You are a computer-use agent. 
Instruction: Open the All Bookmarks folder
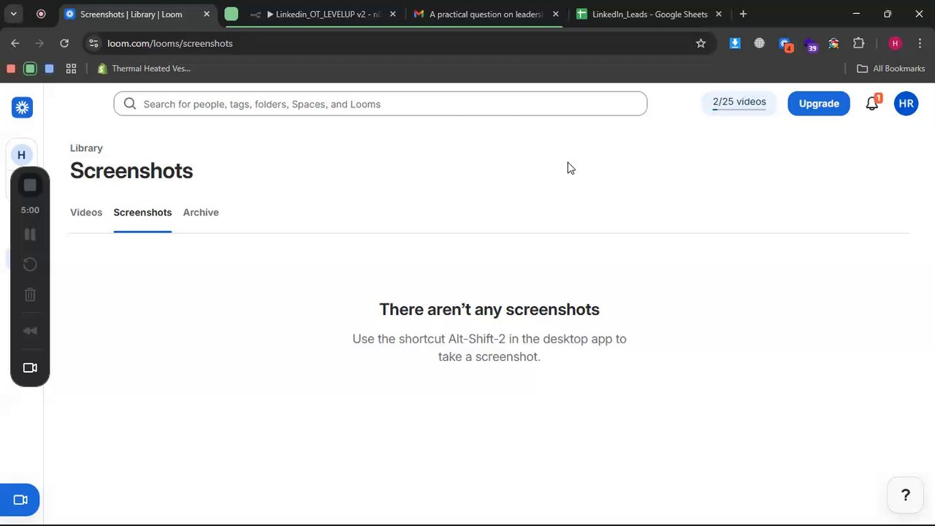891,69
